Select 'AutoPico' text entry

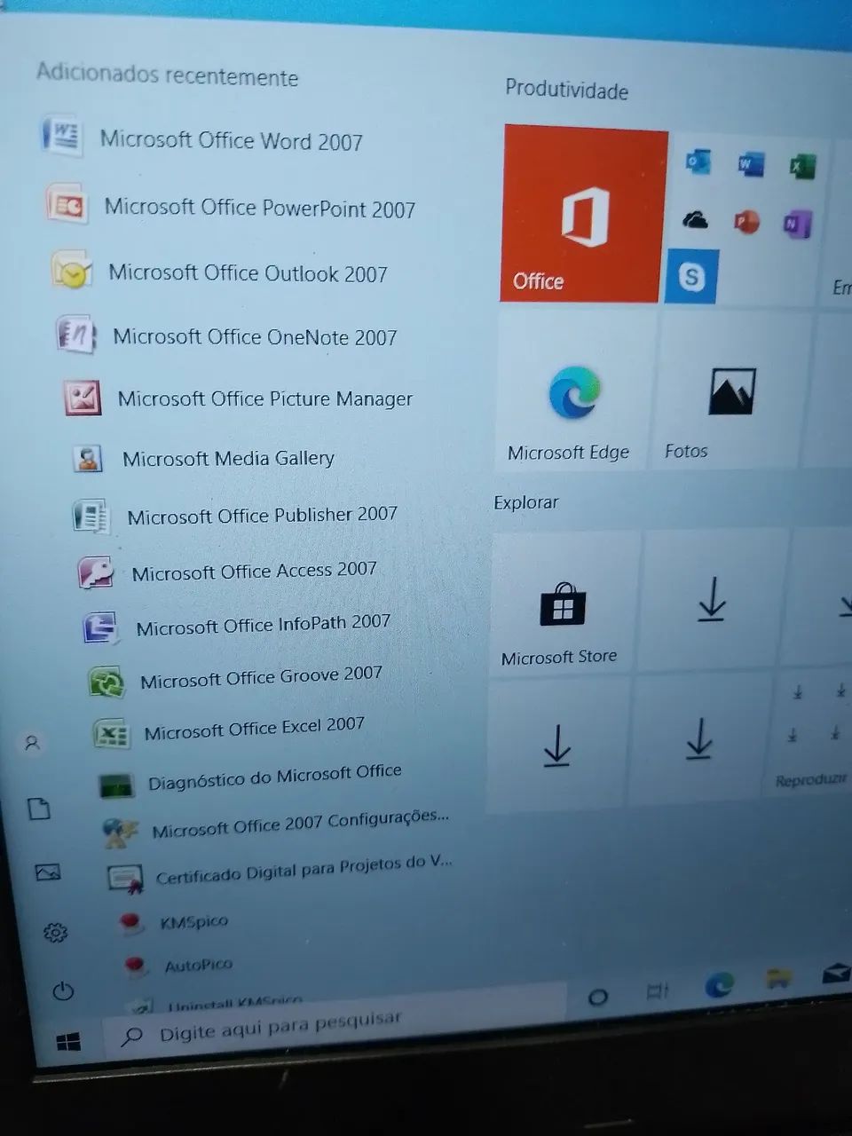click(x=199, y=965)
